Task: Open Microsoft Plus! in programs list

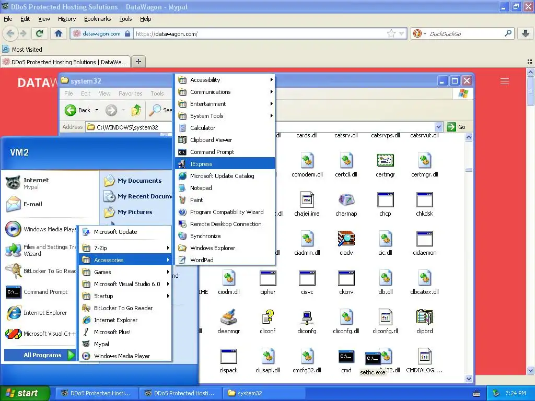Action: coord(125,332)
